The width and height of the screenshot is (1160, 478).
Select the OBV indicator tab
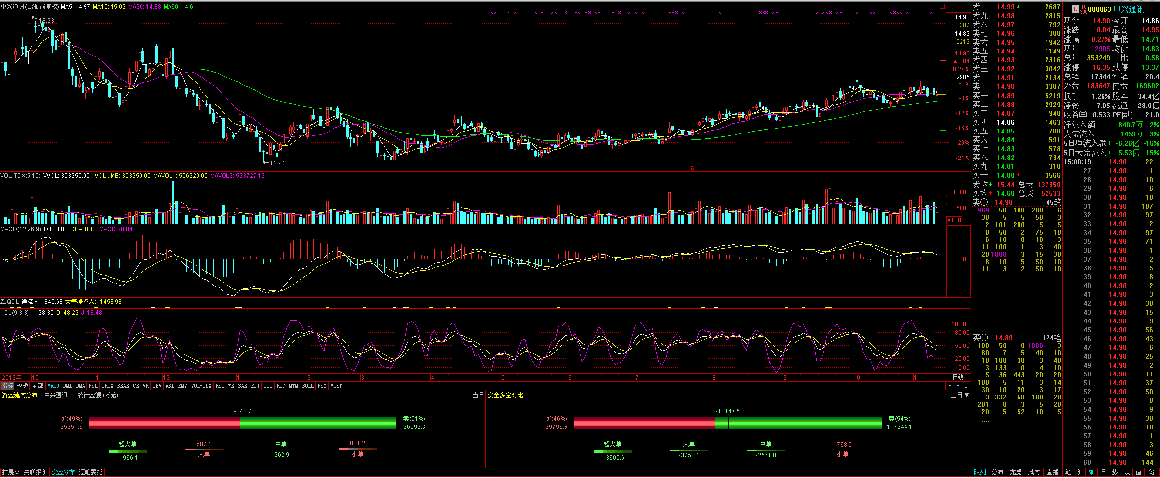pyautogui.click(x=157, y=386)
